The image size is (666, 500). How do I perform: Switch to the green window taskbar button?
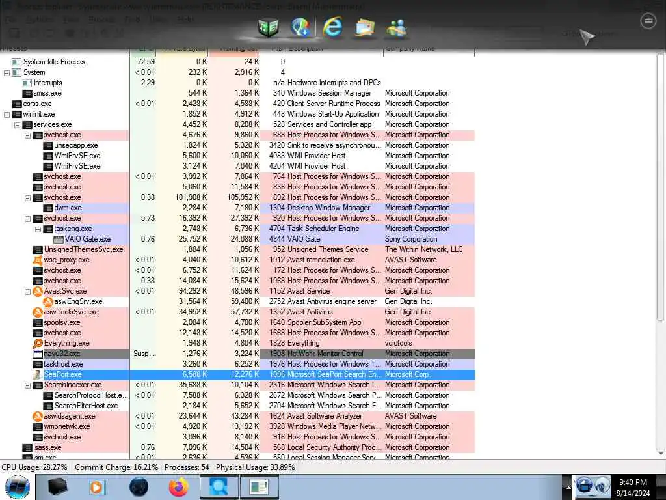259,487
